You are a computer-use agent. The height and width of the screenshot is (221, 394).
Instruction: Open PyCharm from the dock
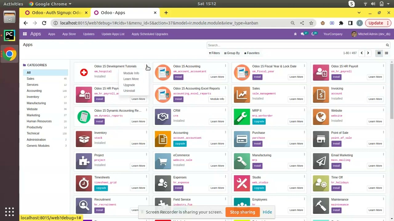10,36
